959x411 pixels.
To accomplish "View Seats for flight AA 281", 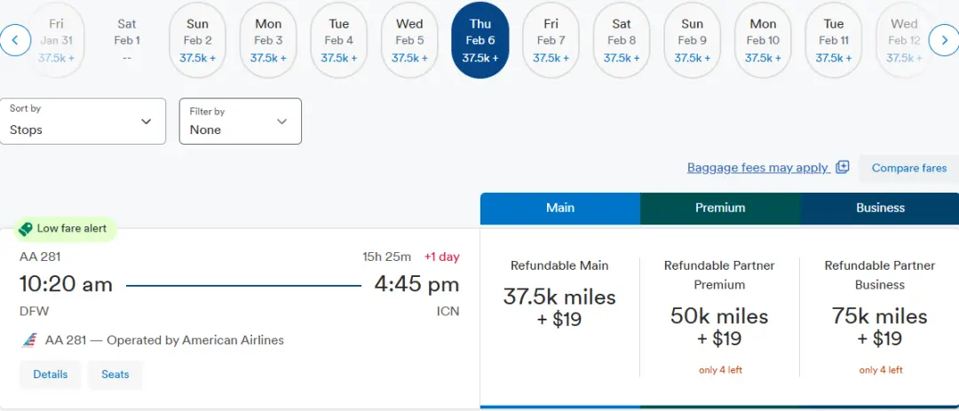I will [115, 375].
